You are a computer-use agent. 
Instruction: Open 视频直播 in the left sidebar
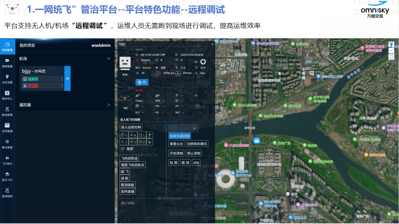point(7,62)
